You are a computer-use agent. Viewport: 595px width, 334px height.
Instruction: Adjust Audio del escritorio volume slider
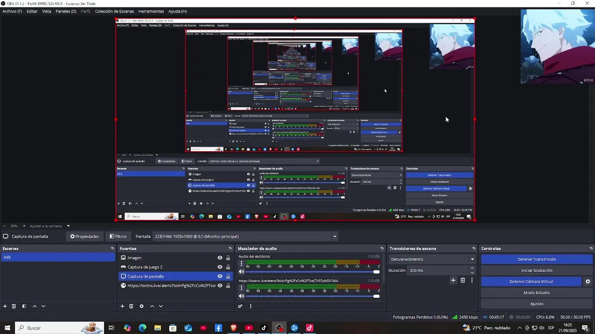click(x=313, y=272)
